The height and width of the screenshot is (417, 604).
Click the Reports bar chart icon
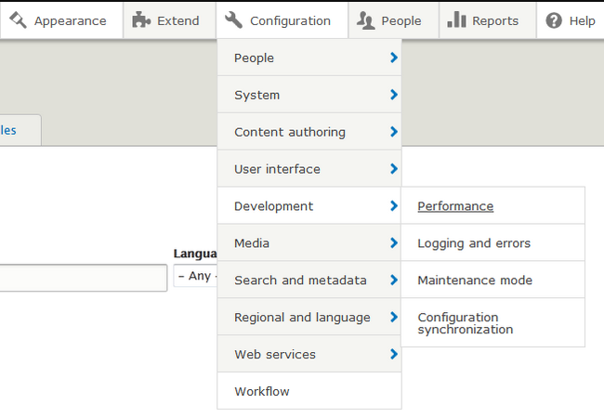(456, 20)
